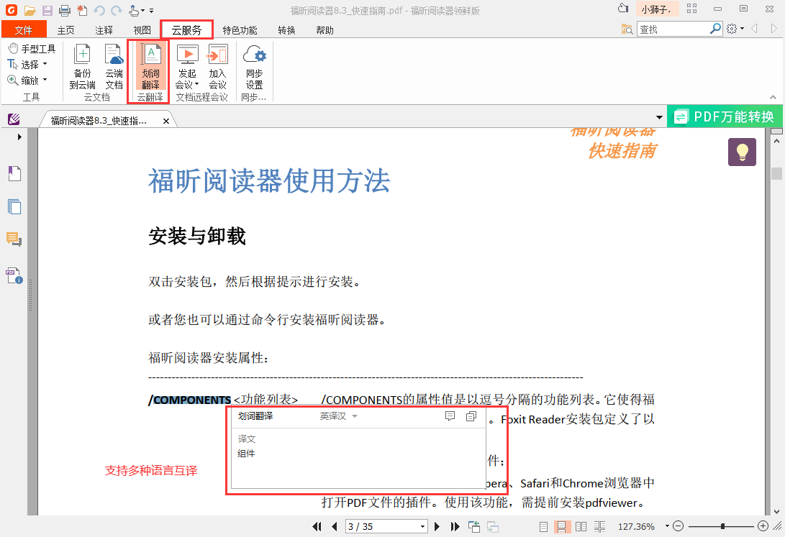Image resolution: width=785 pixels, height=537 pixels.
Task: Open a file with the folder icon
Action: (30, 10)
